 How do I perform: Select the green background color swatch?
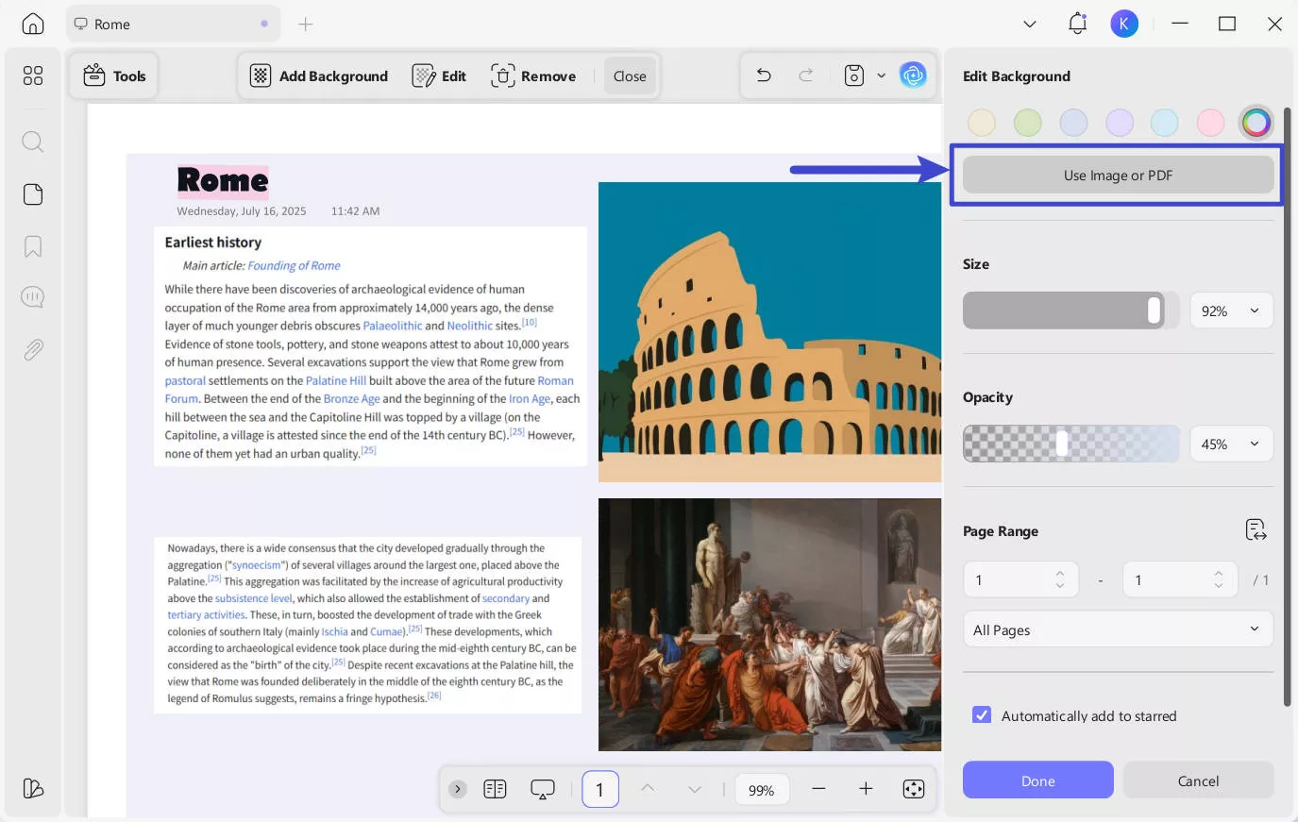pos(1027,123)
